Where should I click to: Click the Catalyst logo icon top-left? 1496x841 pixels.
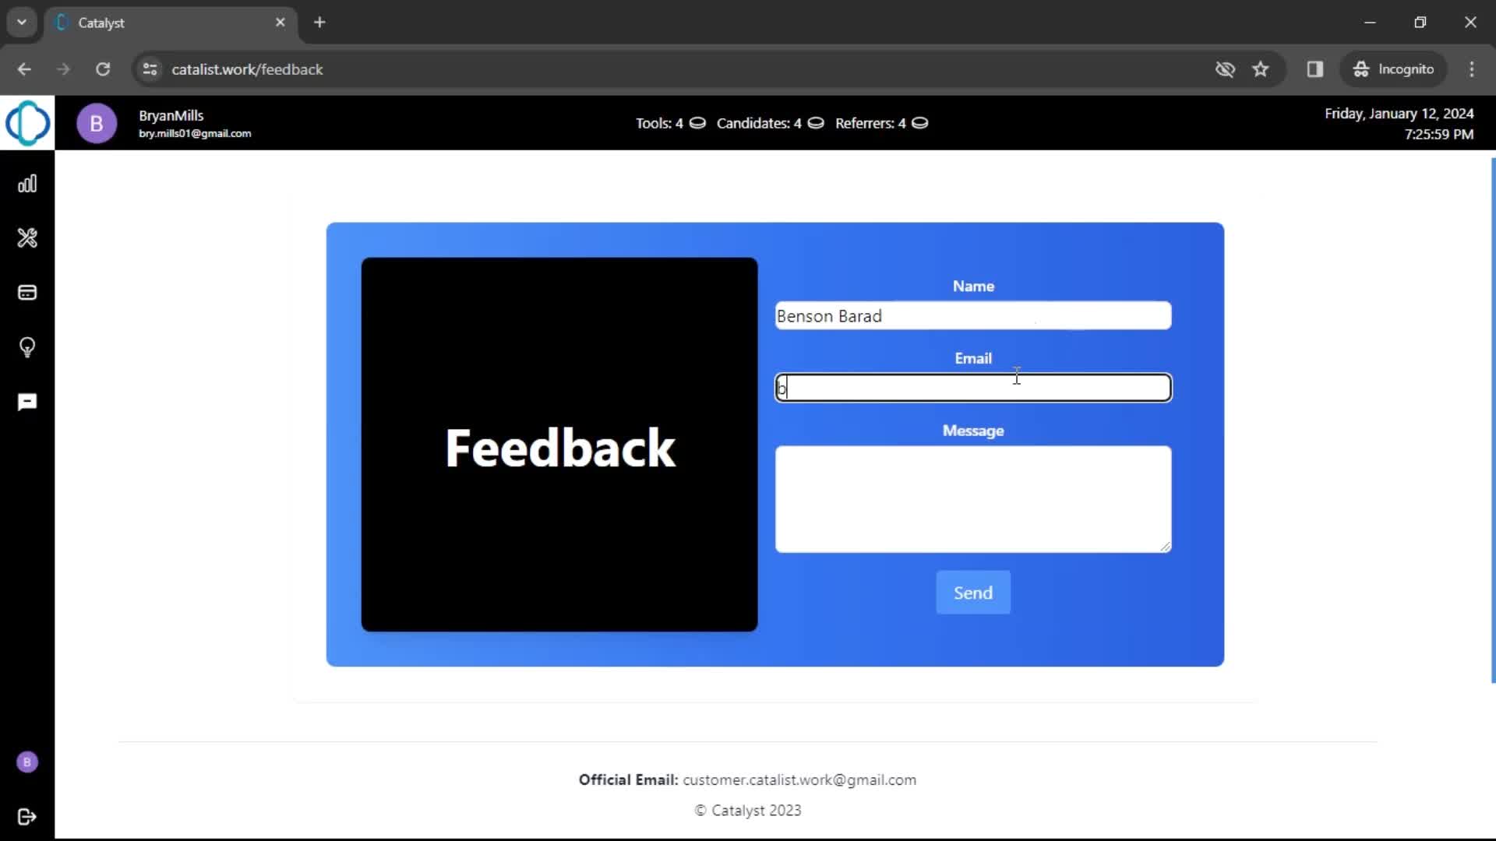point(28,122)
